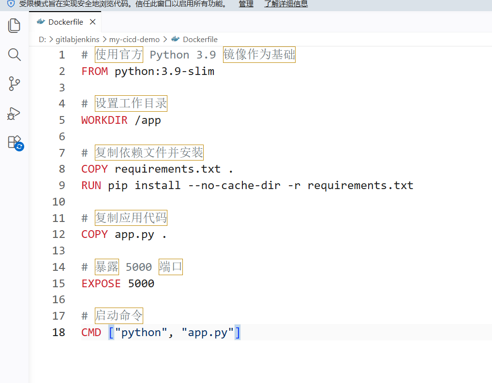Click the EXPOSE keyword on line 15
The image size is (492, 383).
[x=101, y=283]
